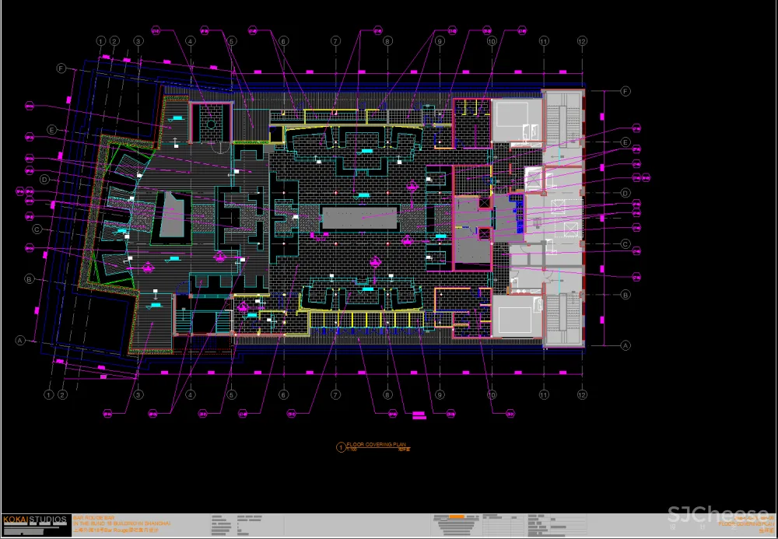
Task: Click grid bubble A on the right side
Action: [625, 345]
